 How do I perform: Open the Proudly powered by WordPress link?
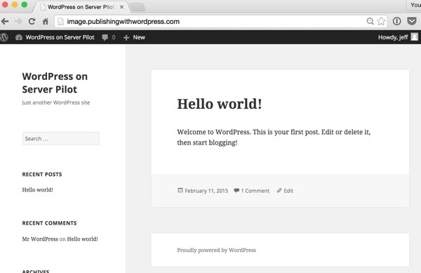point(216,250)
